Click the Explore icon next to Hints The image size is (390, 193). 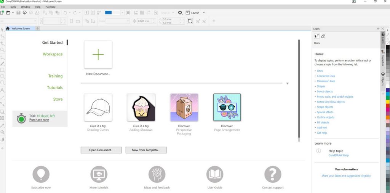(x=323, y=36)
